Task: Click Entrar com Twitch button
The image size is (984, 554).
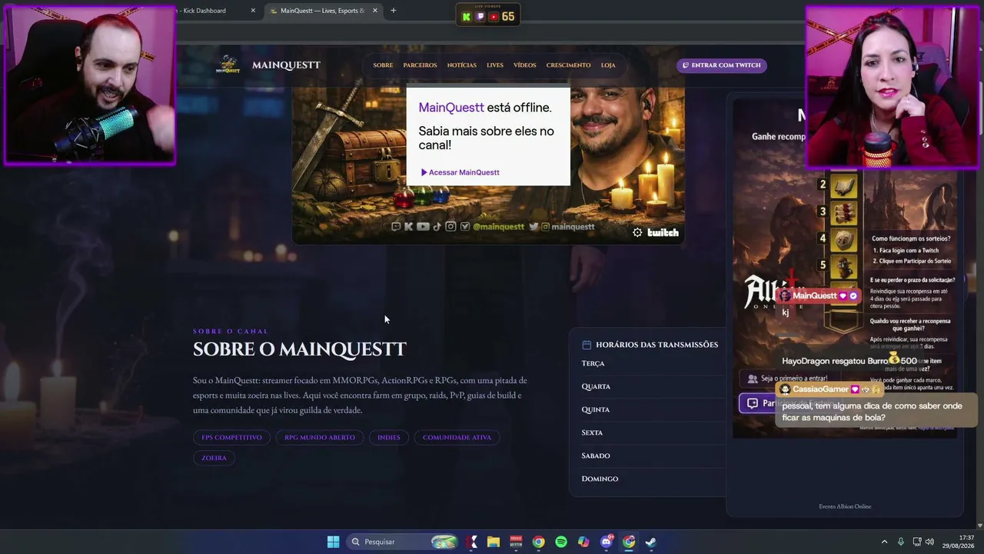Action: coord(721,65)
